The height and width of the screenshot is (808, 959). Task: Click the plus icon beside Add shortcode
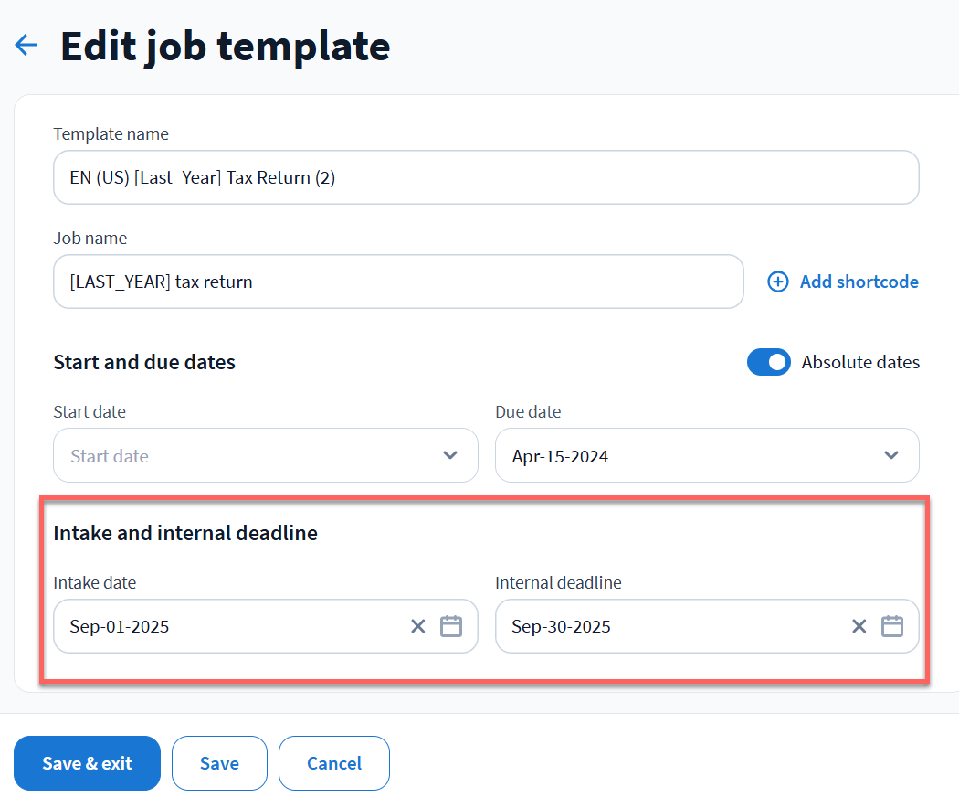pyautogui.click(x=778, y=282)
